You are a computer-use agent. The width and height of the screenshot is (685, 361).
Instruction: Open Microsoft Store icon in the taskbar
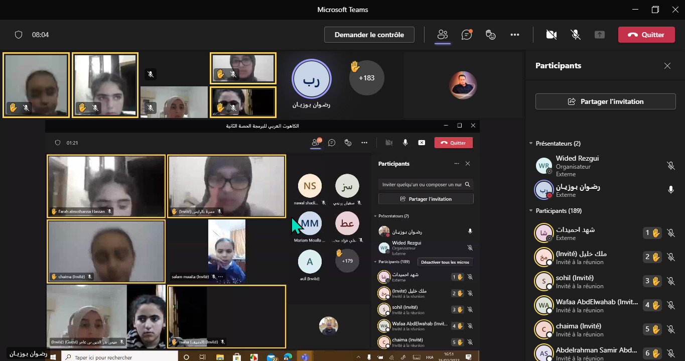[x=236, y=357]
